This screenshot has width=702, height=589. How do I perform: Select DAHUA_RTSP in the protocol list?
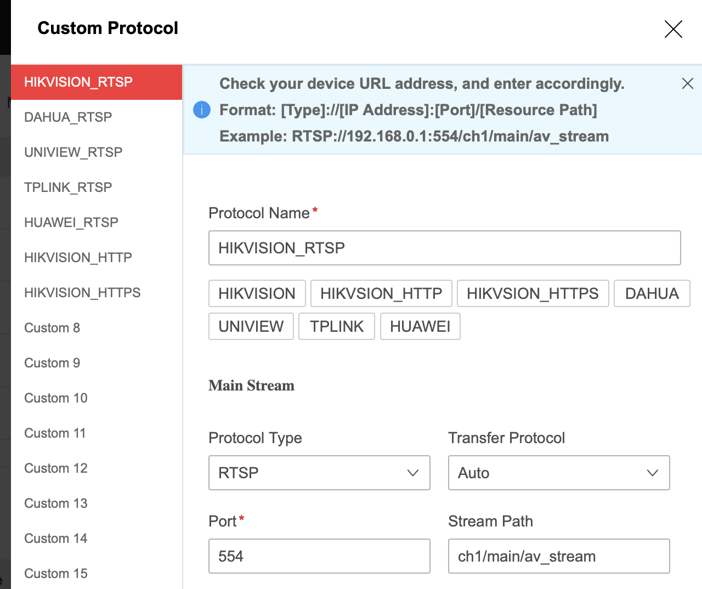click(68, 117)
